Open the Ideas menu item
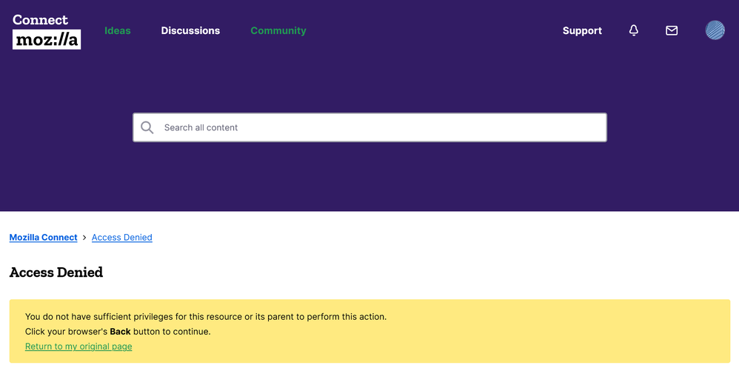The height and width of the screenshot is (365, 739). [117, 30]
